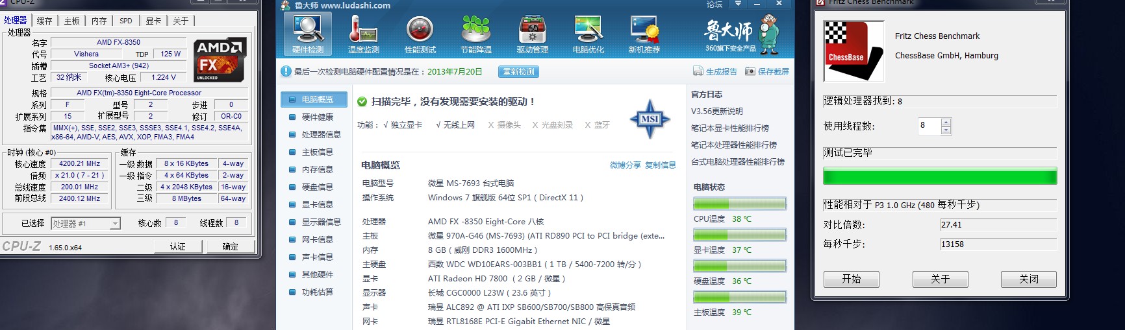The image size is (1125, 330).
Task: Click 开始 start button in Fritz Benchmark
Action: coord(852,279)
